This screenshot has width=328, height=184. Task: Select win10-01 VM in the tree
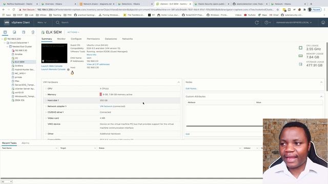click(19, 93)
